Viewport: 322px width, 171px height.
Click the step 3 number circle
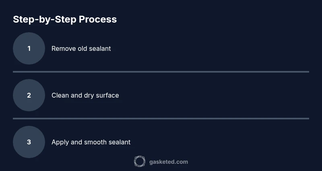click(x=29, y=142)
